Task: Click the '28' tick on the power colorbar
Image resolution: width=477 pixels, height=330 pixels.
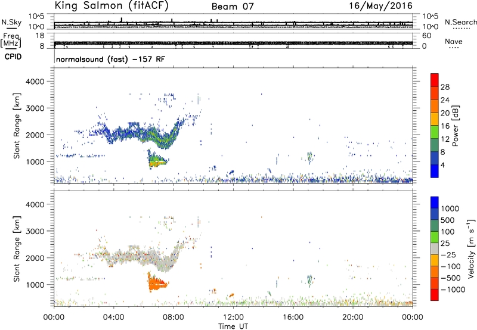Action: tap(445, 87)
